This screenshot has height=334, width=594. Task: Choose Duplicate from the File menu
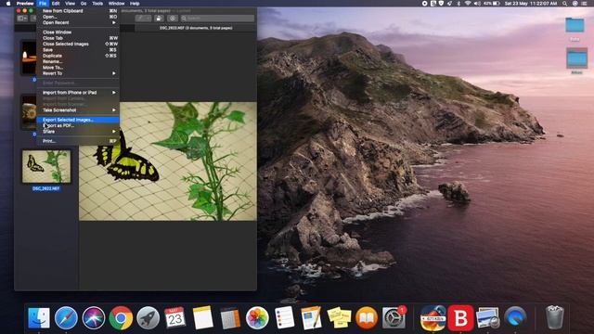tap(78, 56)
